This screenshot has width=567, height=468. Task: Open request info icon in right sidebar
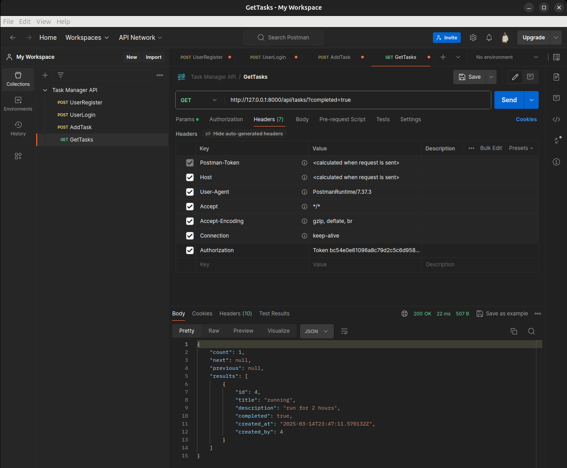(556, 162)
